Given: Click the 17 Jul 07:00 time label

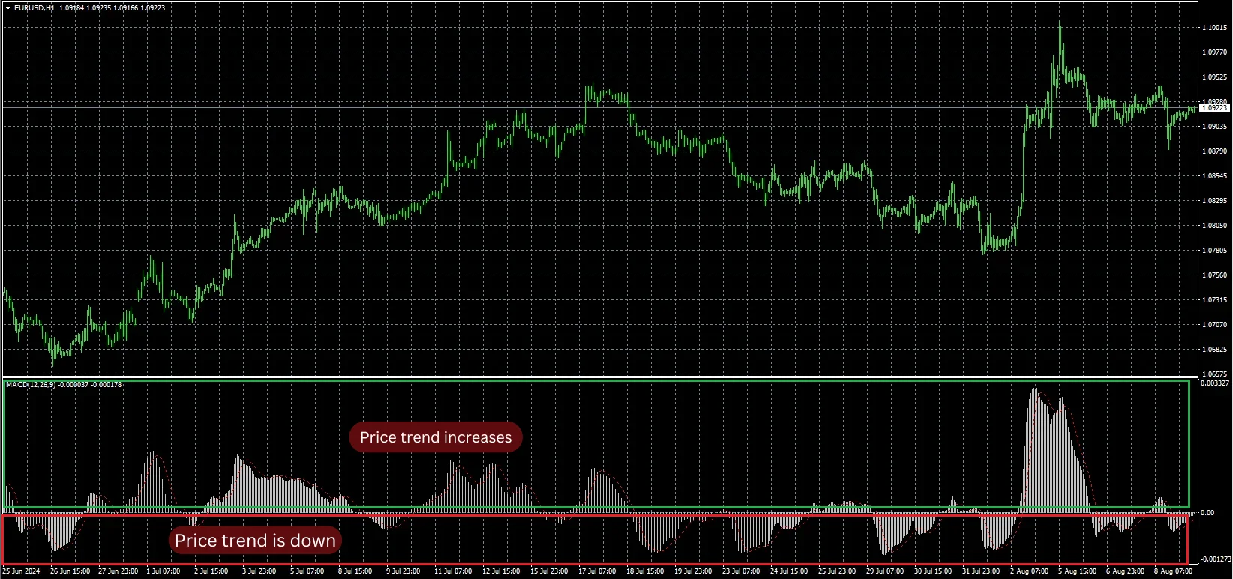Looking at the screenshot, I should (597, 571).
